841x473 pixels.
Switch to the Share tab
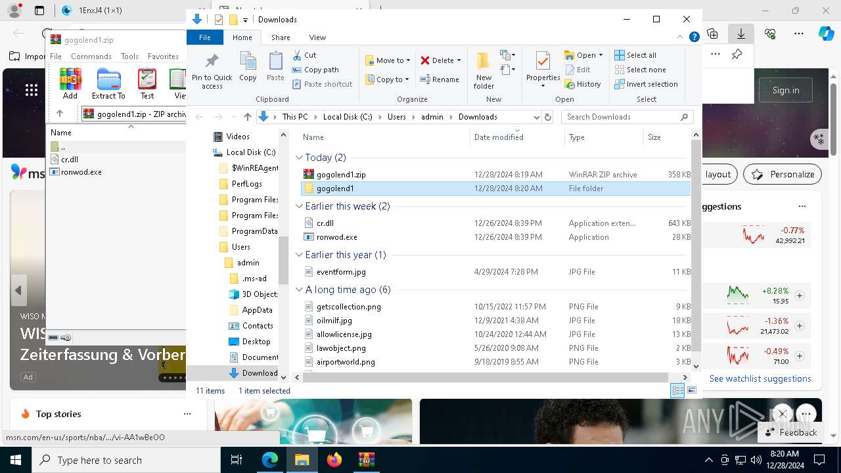(281, 37)
